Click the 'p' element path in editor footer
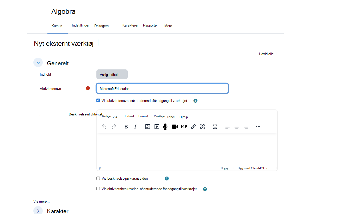 tap(100, 168)
